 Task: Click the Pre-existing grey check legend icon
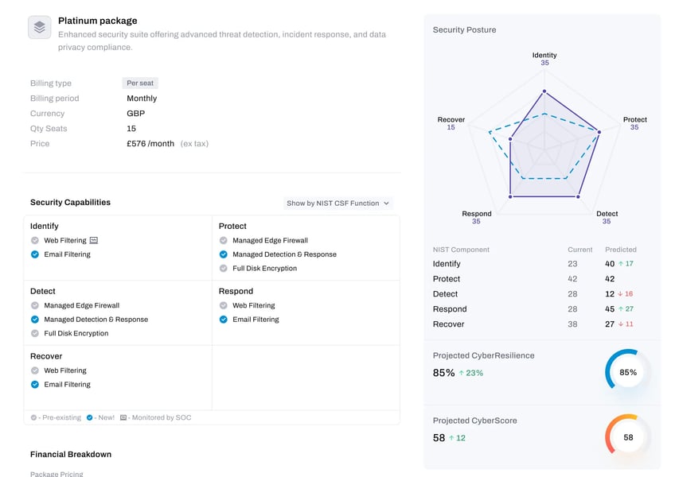click(33, 417)
